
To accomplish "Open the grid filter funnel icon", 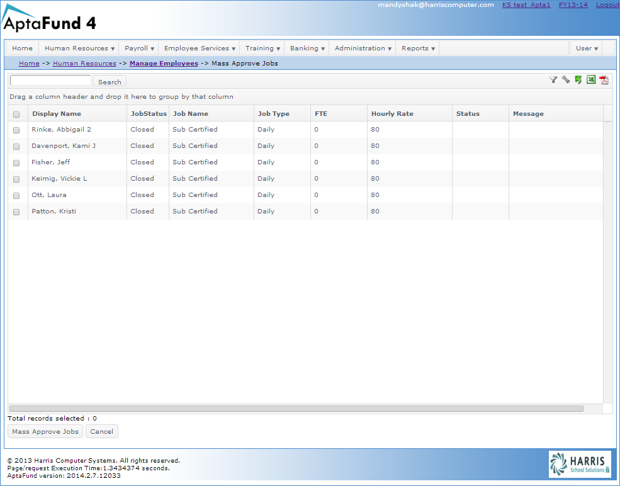I will 553,80.
